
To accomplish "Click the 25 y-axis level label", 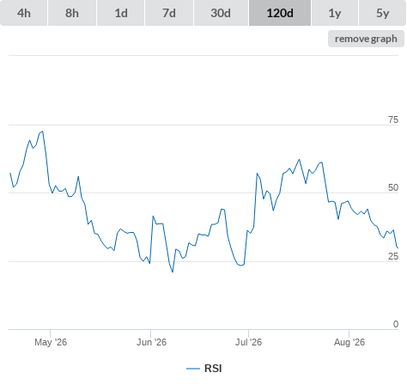I will click(x=393, y=256).
